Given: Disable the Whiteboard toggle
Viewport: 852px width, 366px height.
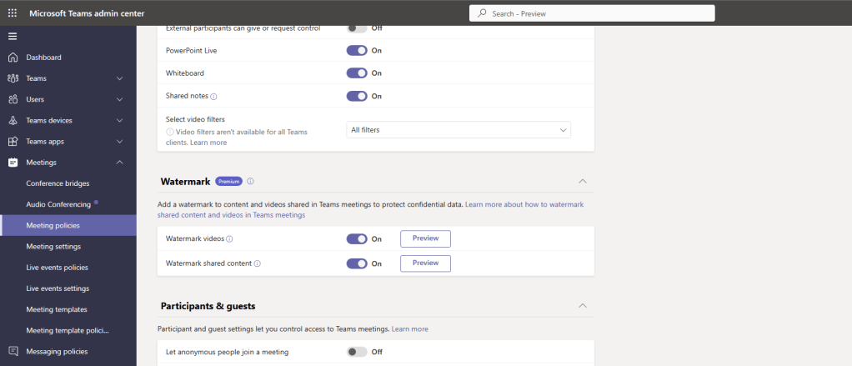Looking at the screenshot, I should click(x=357, y=73).
